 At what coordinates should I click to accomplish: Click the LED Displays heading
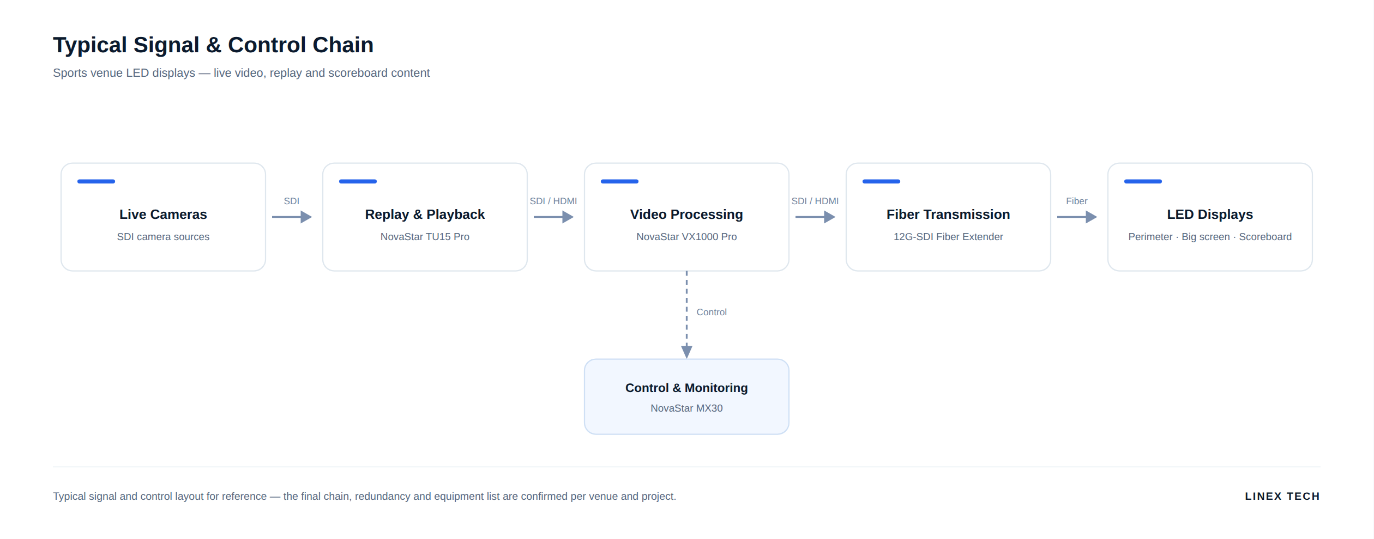coord(1210,215)
